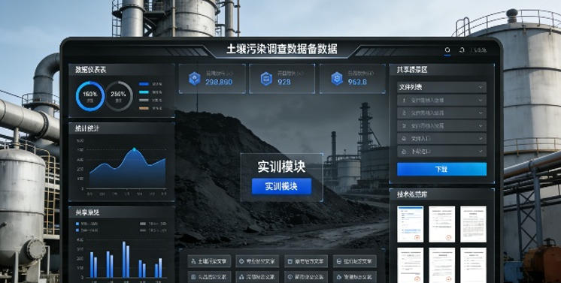561x283 pixels.
Task: Click the dashboard title 土壤污染调查数据备数据
Action: pyautogui.click(x=282, y=49)
